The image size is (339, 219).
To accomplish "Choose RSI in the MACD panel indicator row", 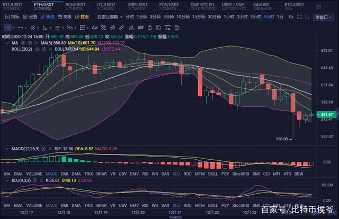I will pos(145,174).
